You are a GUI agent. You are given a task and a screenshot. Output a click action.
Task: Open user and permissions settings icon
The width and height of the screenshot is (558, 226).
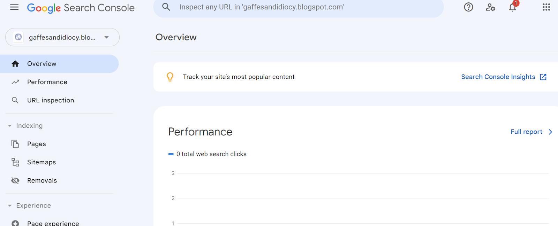pos(490,7)
